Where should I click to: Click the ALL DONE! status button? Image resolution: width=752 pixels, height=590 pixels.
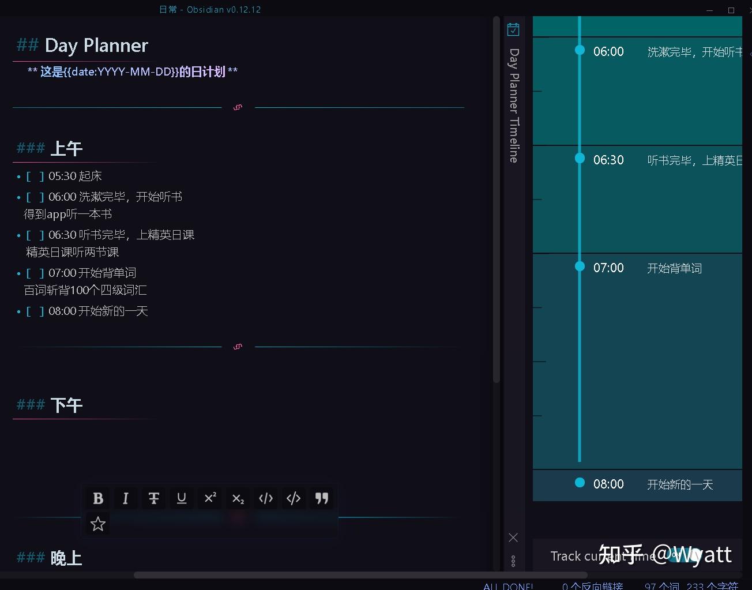pyautogui.click(x=508, y=585)
